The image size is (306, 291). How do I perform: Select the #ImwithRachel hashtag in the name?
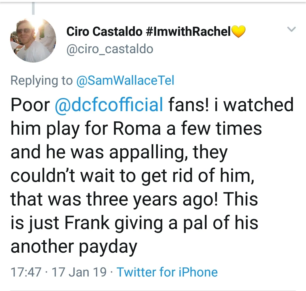tap(189, 32)
